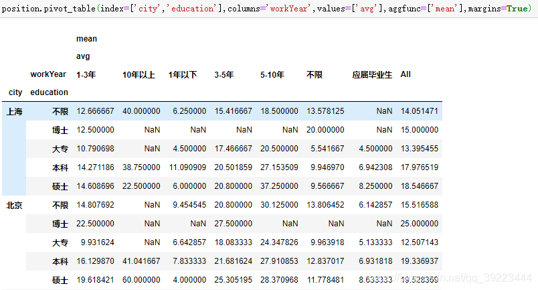Select the All value 17.976519

[x=420, y=167]
